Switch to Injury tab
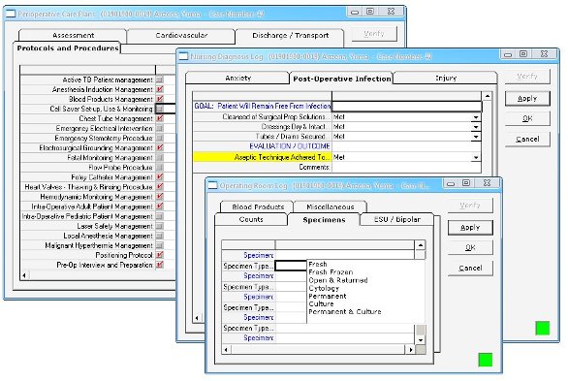The width and height of the screenshot is (568, 381). pos(446,78)
